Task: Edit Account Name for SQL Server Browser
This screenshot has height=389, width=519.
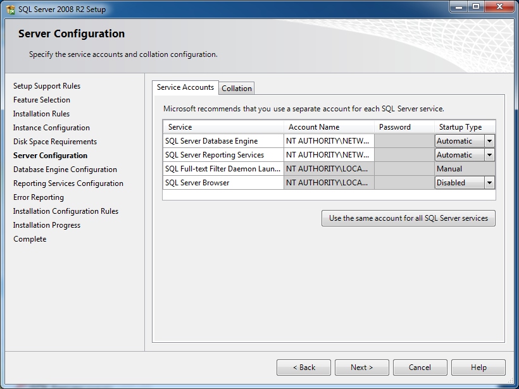Action: pos(328,182)
